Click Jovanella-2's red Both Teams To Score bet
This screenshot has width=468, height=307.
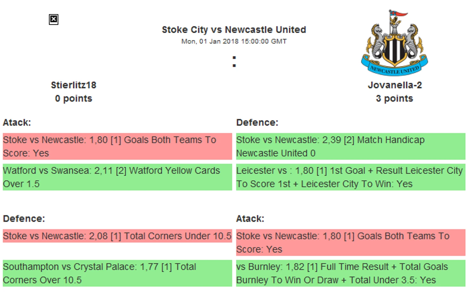click(350, 242)
